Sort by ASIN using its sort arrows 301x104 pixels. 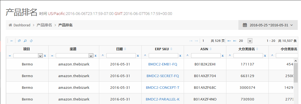coord(211,49)
